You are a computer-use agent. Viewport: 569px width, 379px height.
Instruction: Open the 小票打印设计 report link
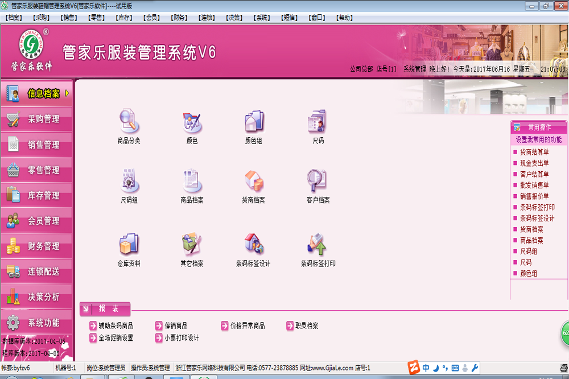click(x=177, y=338)
